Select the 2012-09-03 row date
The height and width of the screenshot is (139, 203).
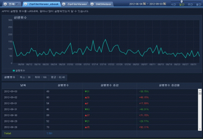click(11, 92)
